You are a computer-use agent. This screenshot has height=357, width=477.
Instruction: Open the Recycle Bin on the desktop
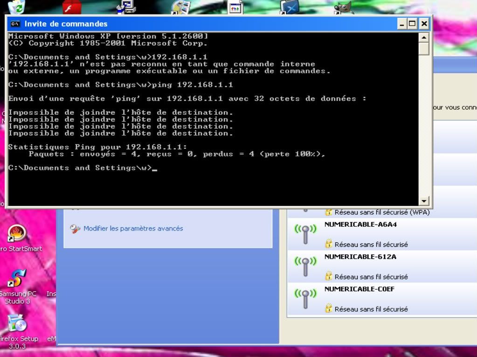17,7
